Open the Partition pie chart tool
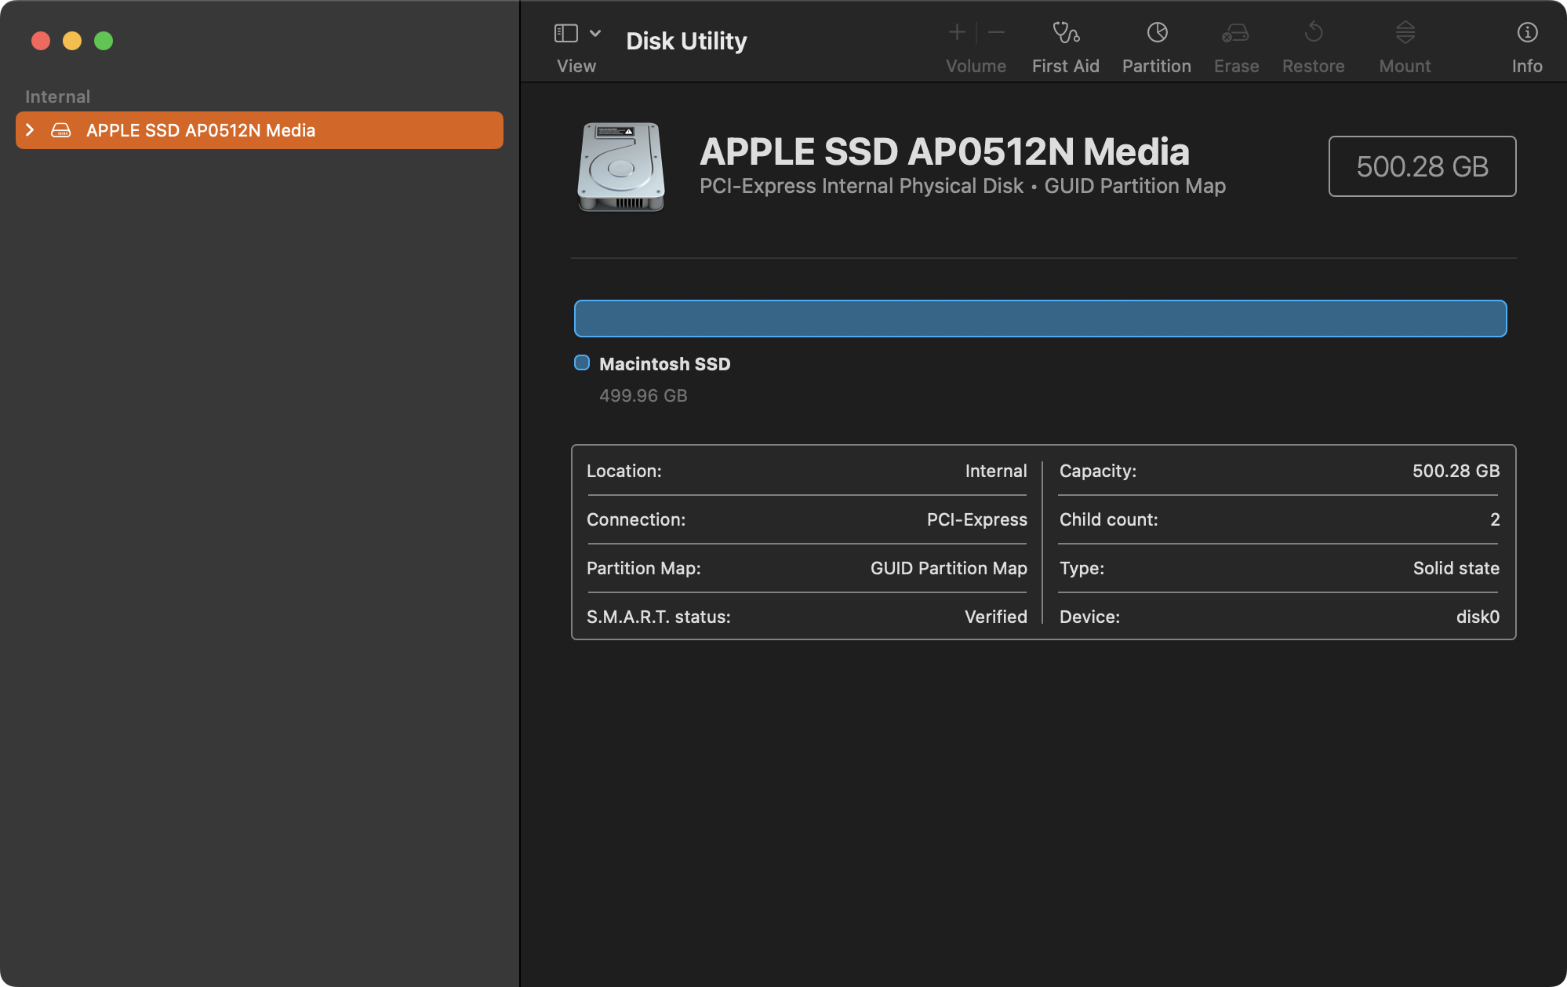The height and width of the screenshot is (987, 1567). pyautogui.click(x=1157, y=33)
